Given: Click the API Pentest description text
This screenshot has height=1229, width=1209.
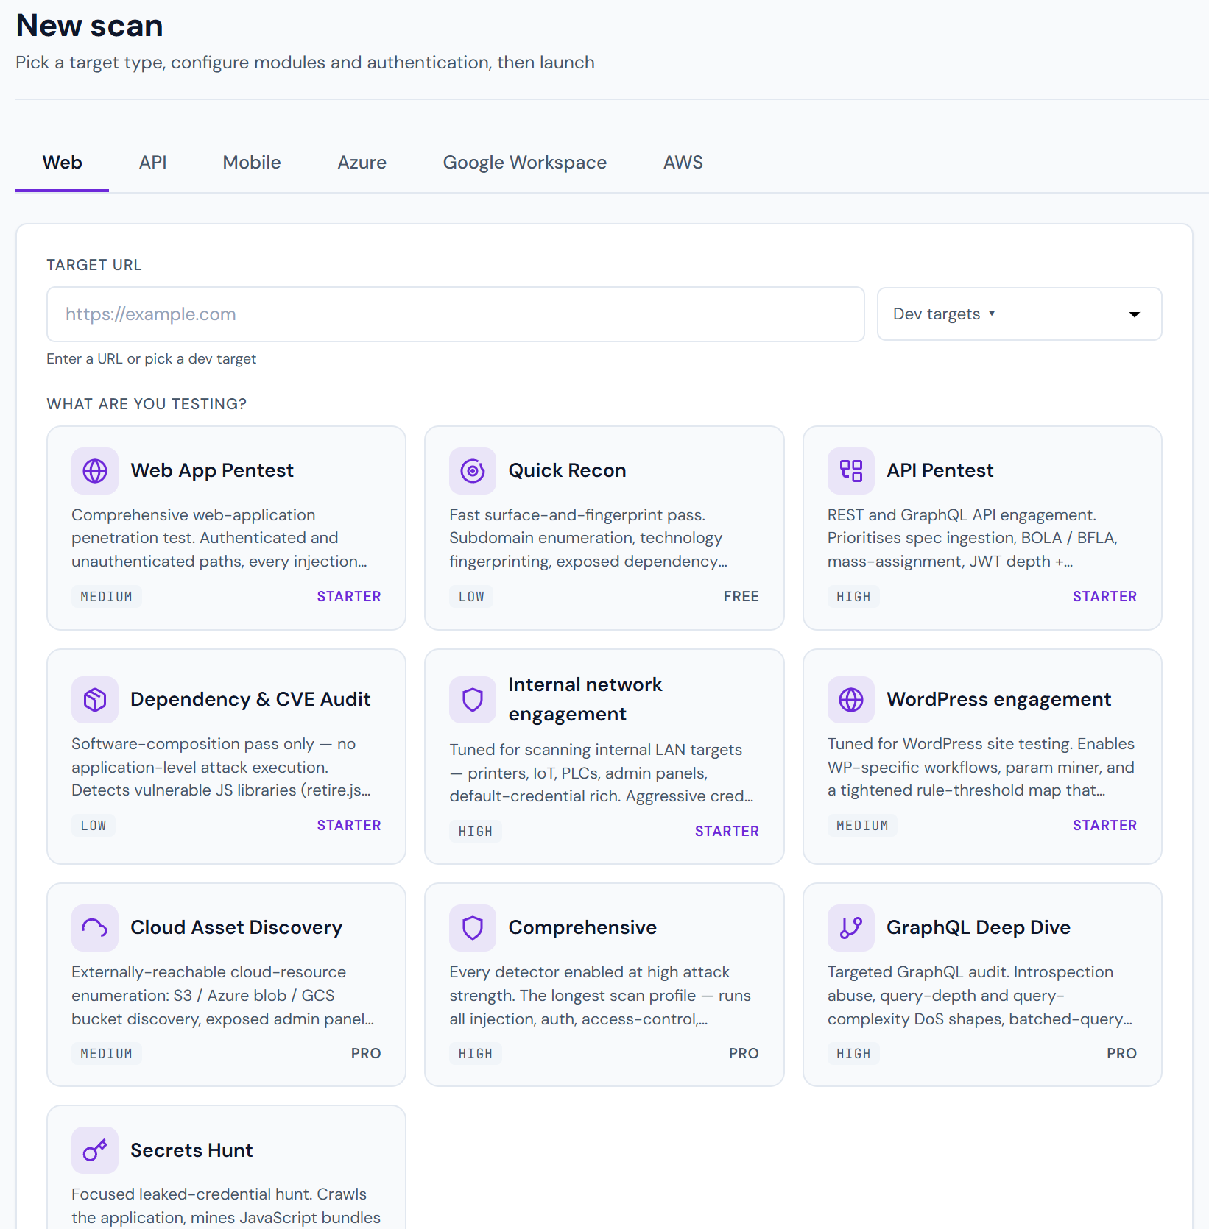Looking at the screenshot, I should pyautogui.click(x=973, y=538).
